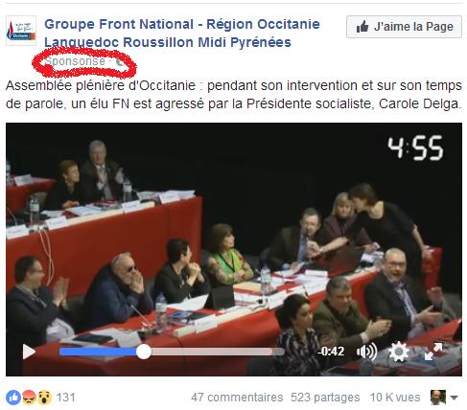Click the Sponsorisé label
The image size is (467, 410).
pos(75,61)
